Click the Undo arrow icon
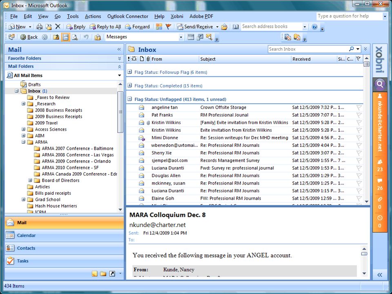The height and width of the screenshot is (294, 392). (86, 37)
